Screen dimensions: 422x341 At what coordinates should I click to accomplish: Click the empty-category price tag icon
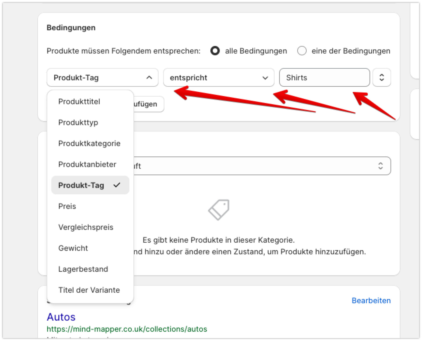[219, 209]
